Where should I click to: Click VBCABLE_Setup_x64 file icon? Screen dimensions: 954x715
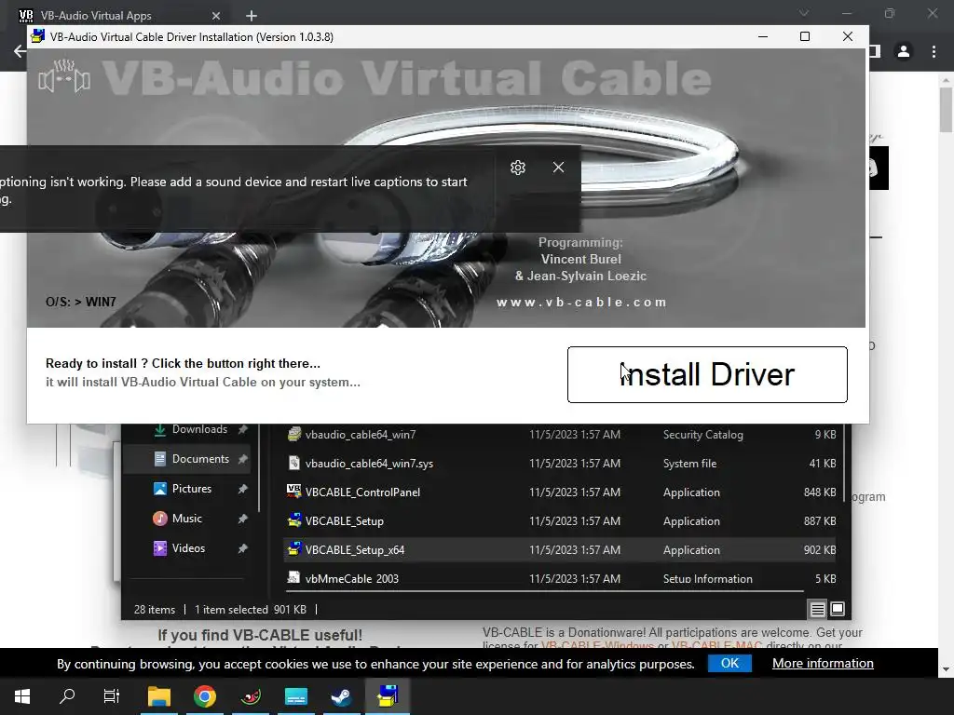click(293, 549)
